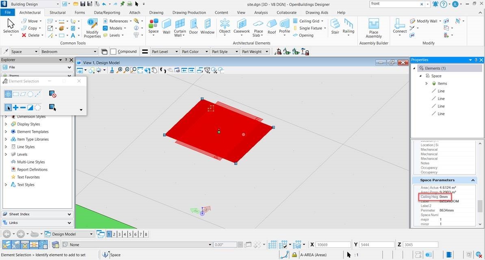Open the Part Level dropdown
Image resolution: width=485 pixels, height=260 pixels.
pos(165,52)
